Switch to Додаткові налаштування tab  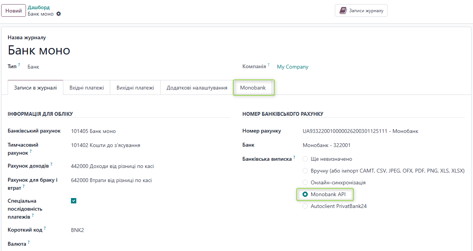click(x=196, y=87)
